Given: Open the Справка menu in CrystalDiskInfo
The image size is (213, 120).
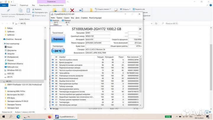Looking at the screenshot, I should click(84, 18).
